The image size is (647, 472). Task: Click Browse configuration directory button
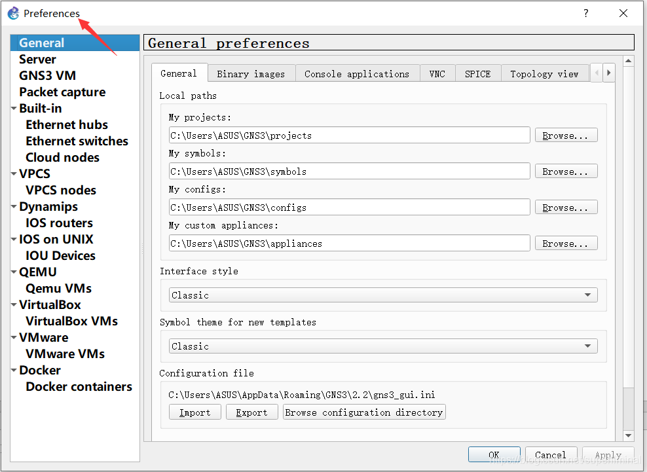click(364, 412)
